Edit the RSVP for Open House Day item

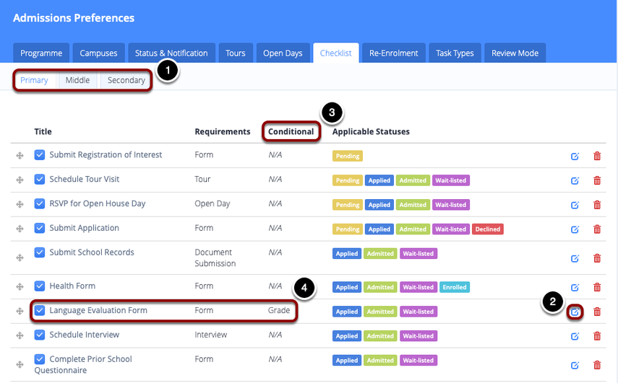pos(575,205)
